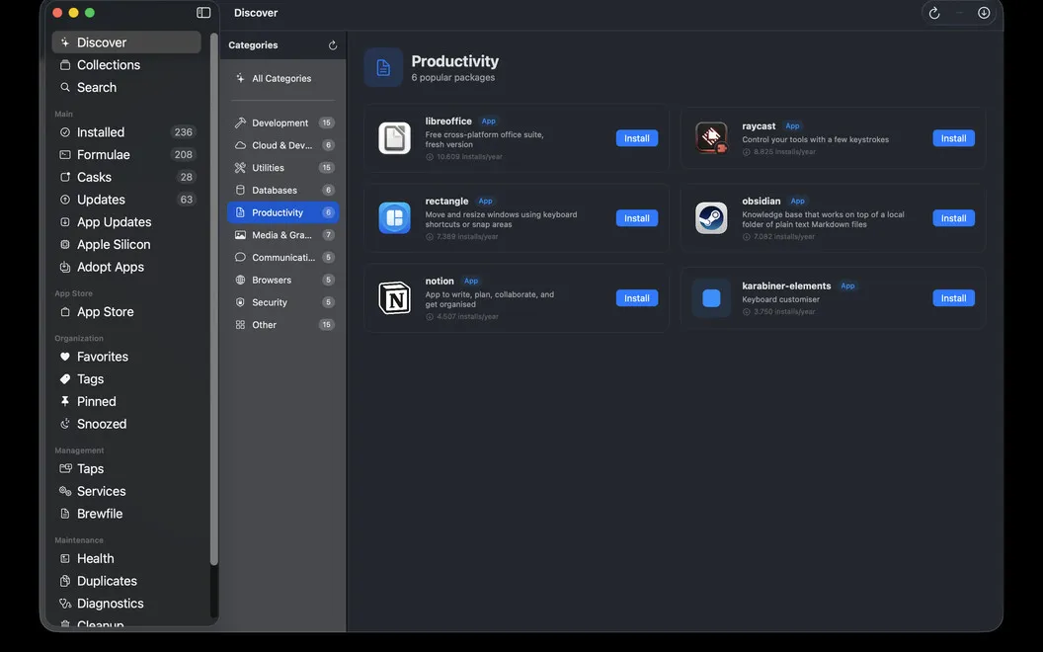Viewport: 1043px width, 652px height.
Task: Install obsidian
Action: point(953,218)
